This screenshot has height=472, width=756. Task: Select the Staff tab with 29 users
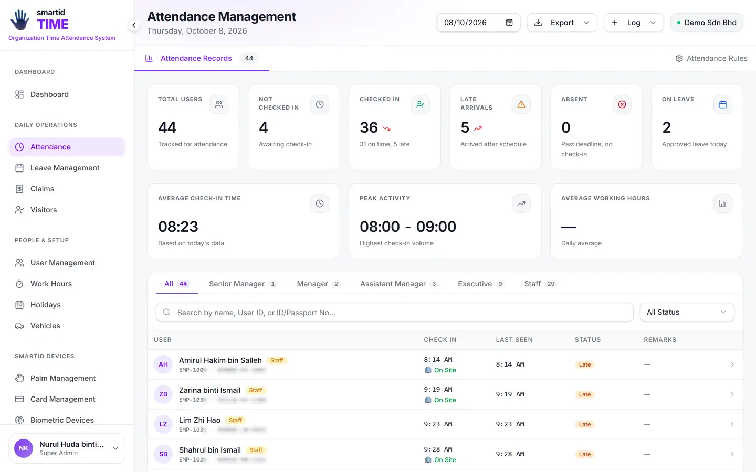point(540,284)
